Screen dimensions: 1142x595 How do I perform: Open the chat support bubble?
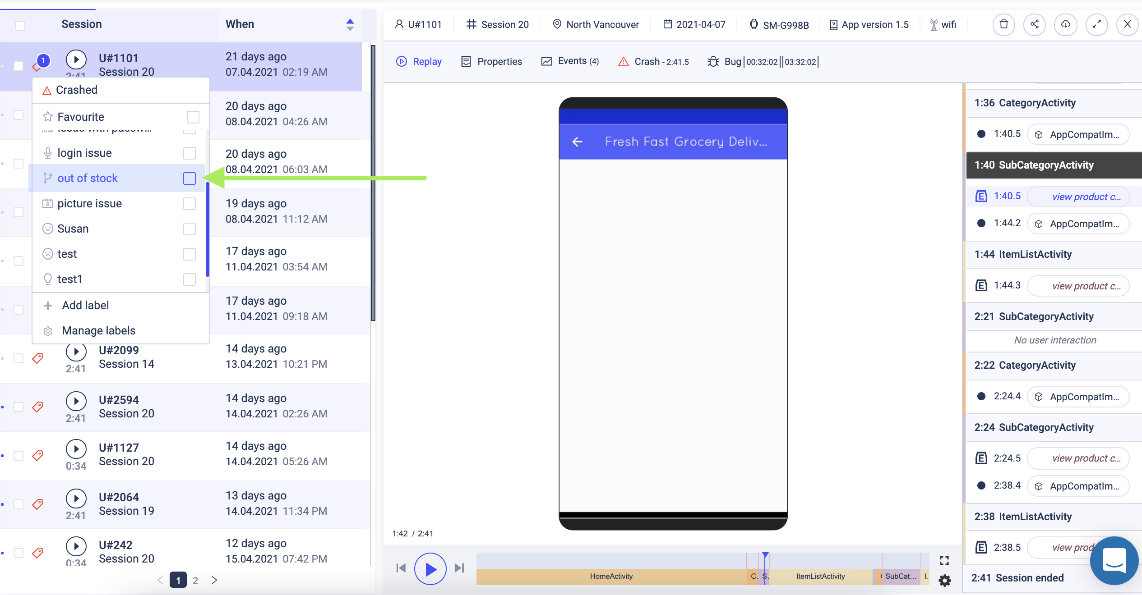coord(1114,560)
